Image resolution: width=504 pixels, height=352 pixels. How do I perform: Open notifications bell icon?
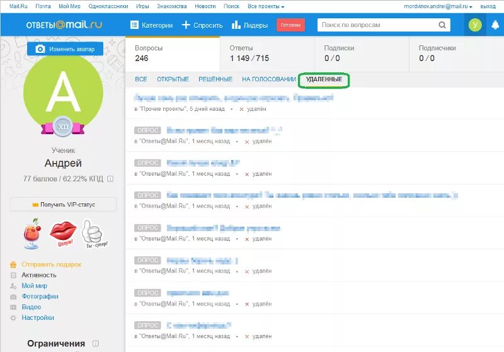tap(495, 25)
